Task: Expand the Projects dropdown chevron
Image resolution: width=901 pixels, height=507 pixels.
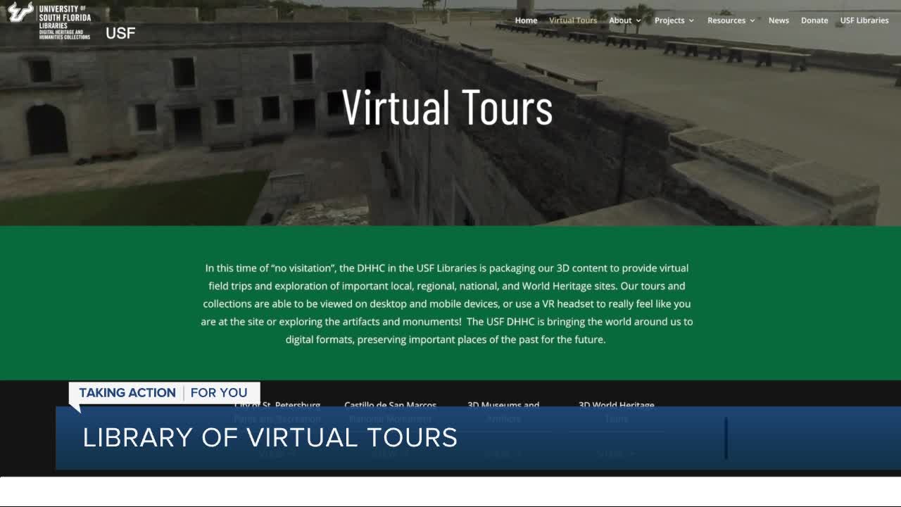Action: point(691,20)
